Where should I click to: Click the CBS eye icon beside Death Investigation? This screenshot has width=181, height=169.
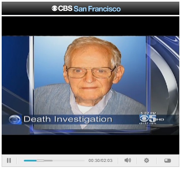tap(15, 120)
